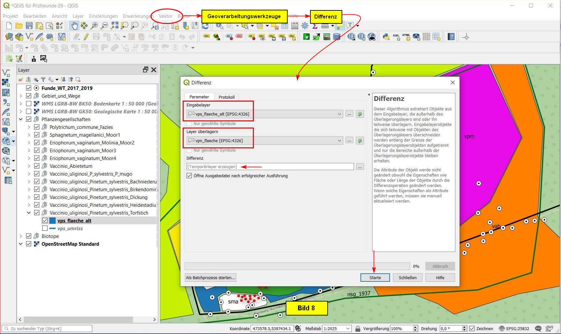
Task: Uncheck 'Öffne Ausgabedatei nach erfolgreicher Ausführung'
Action: pyautogui.click(x=189, y=176)
